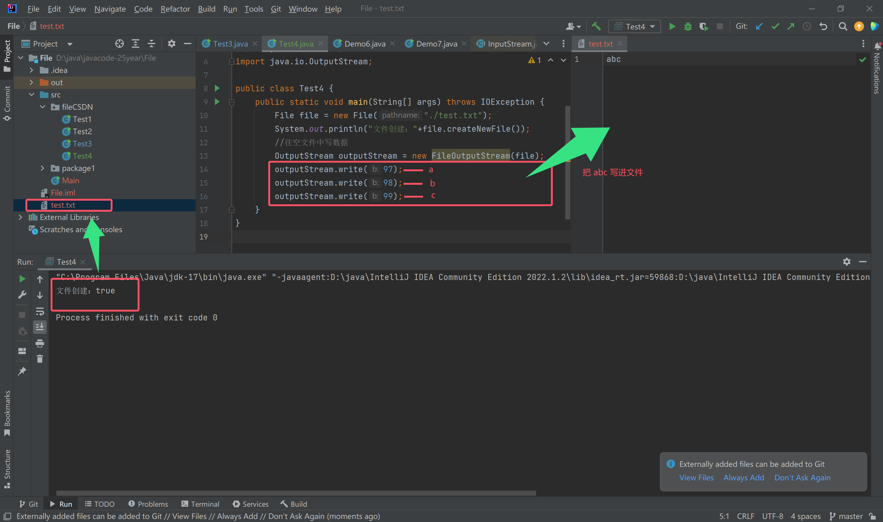Image resolution: width=883 pixels, height=522 pixels.
Task: Click the Git update project arrow
Action: [759, 26]
